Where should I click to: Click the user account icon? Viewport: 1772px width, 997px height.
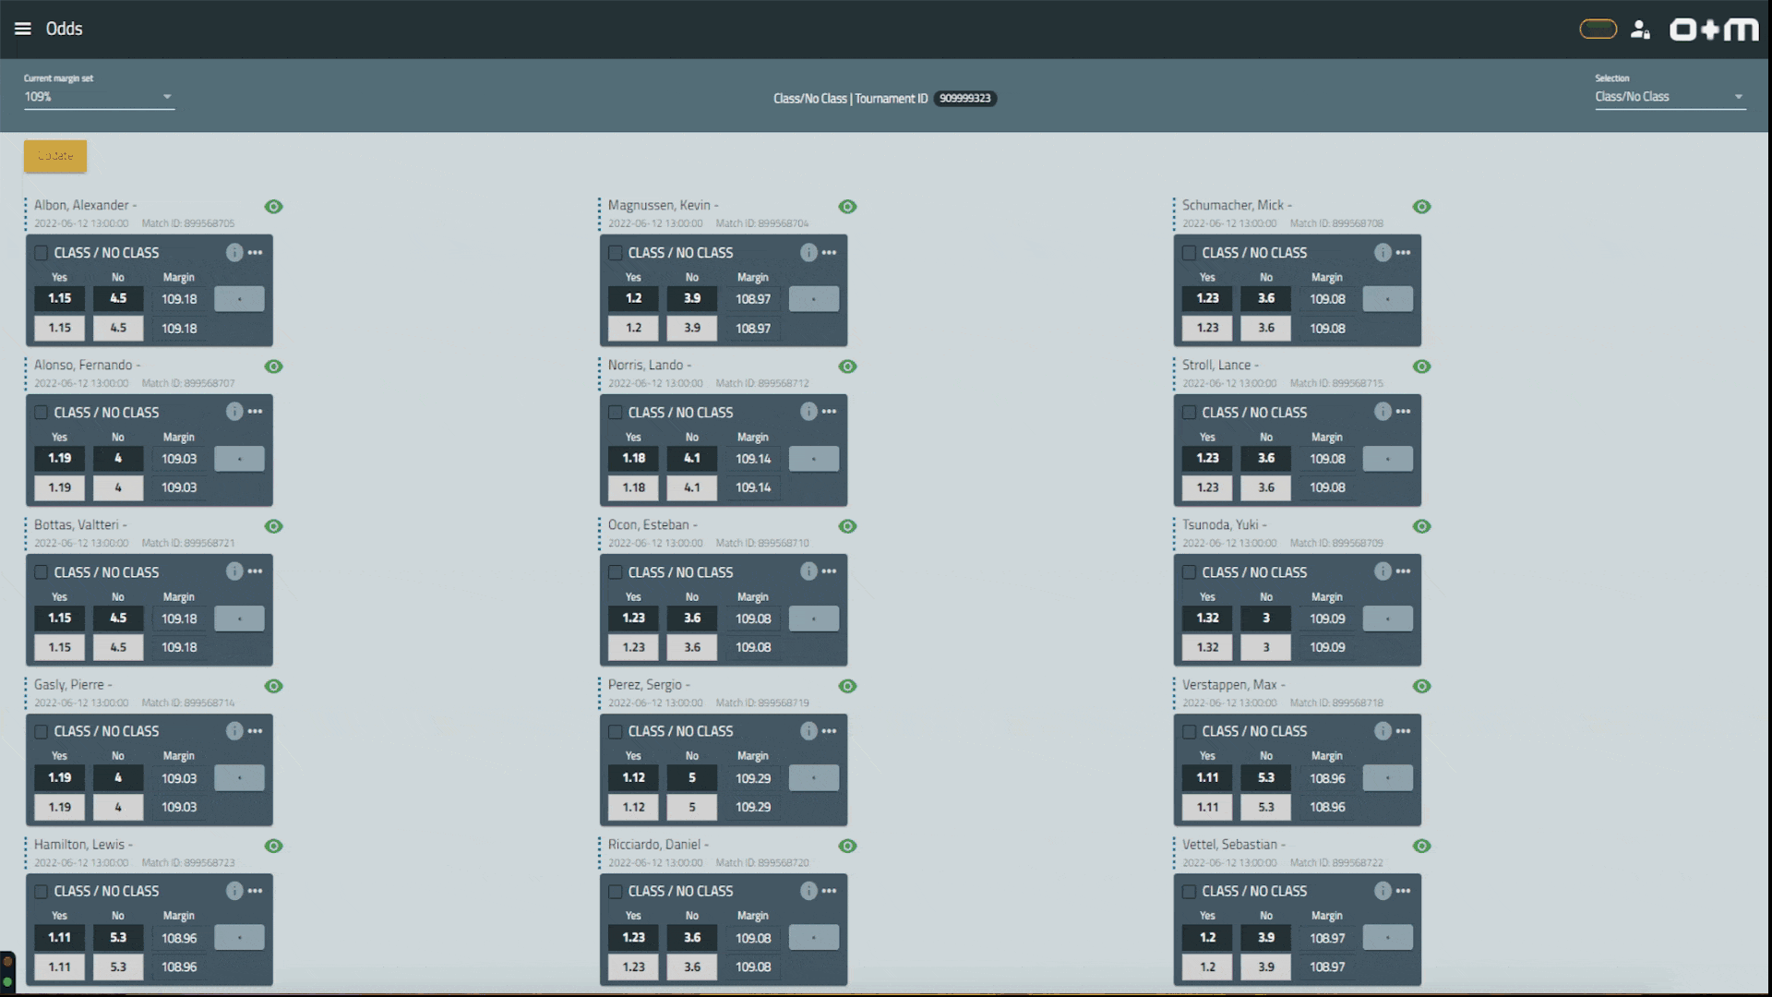point(1640,30)
